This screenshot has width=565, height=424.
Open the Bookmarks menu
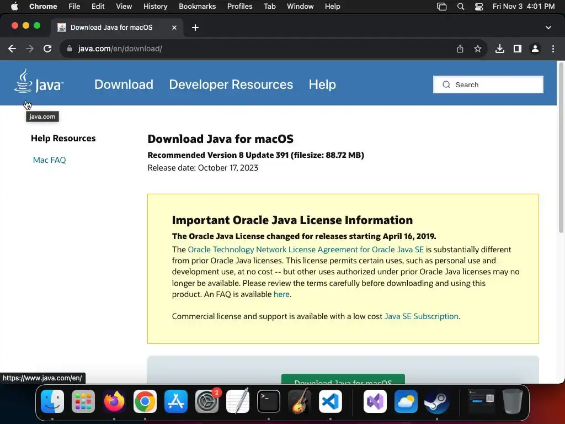197,6
